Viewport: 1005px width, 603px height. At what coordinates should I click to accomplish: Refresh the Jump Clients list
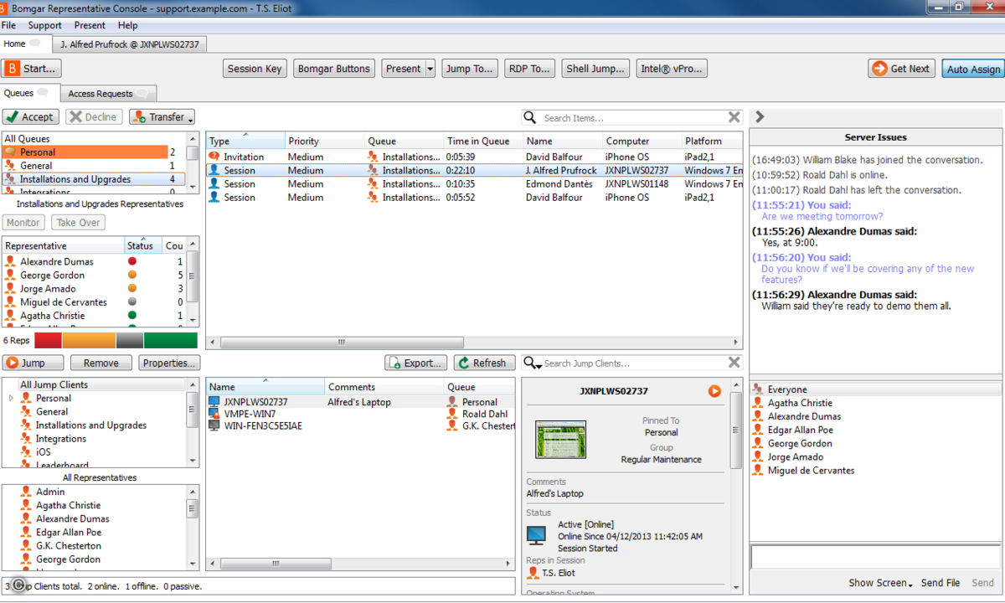tap(485, 363)
